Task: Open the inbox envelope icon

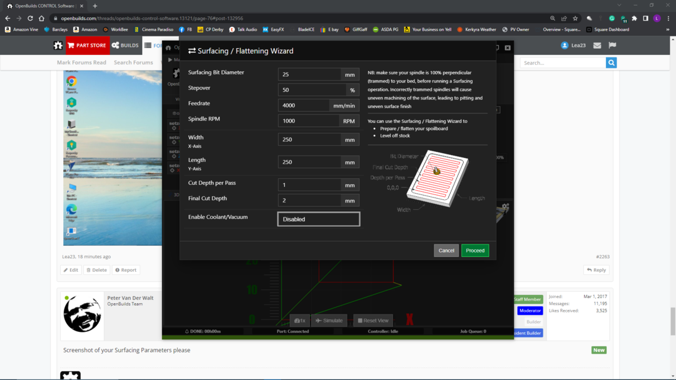Action: coord(597,46)
